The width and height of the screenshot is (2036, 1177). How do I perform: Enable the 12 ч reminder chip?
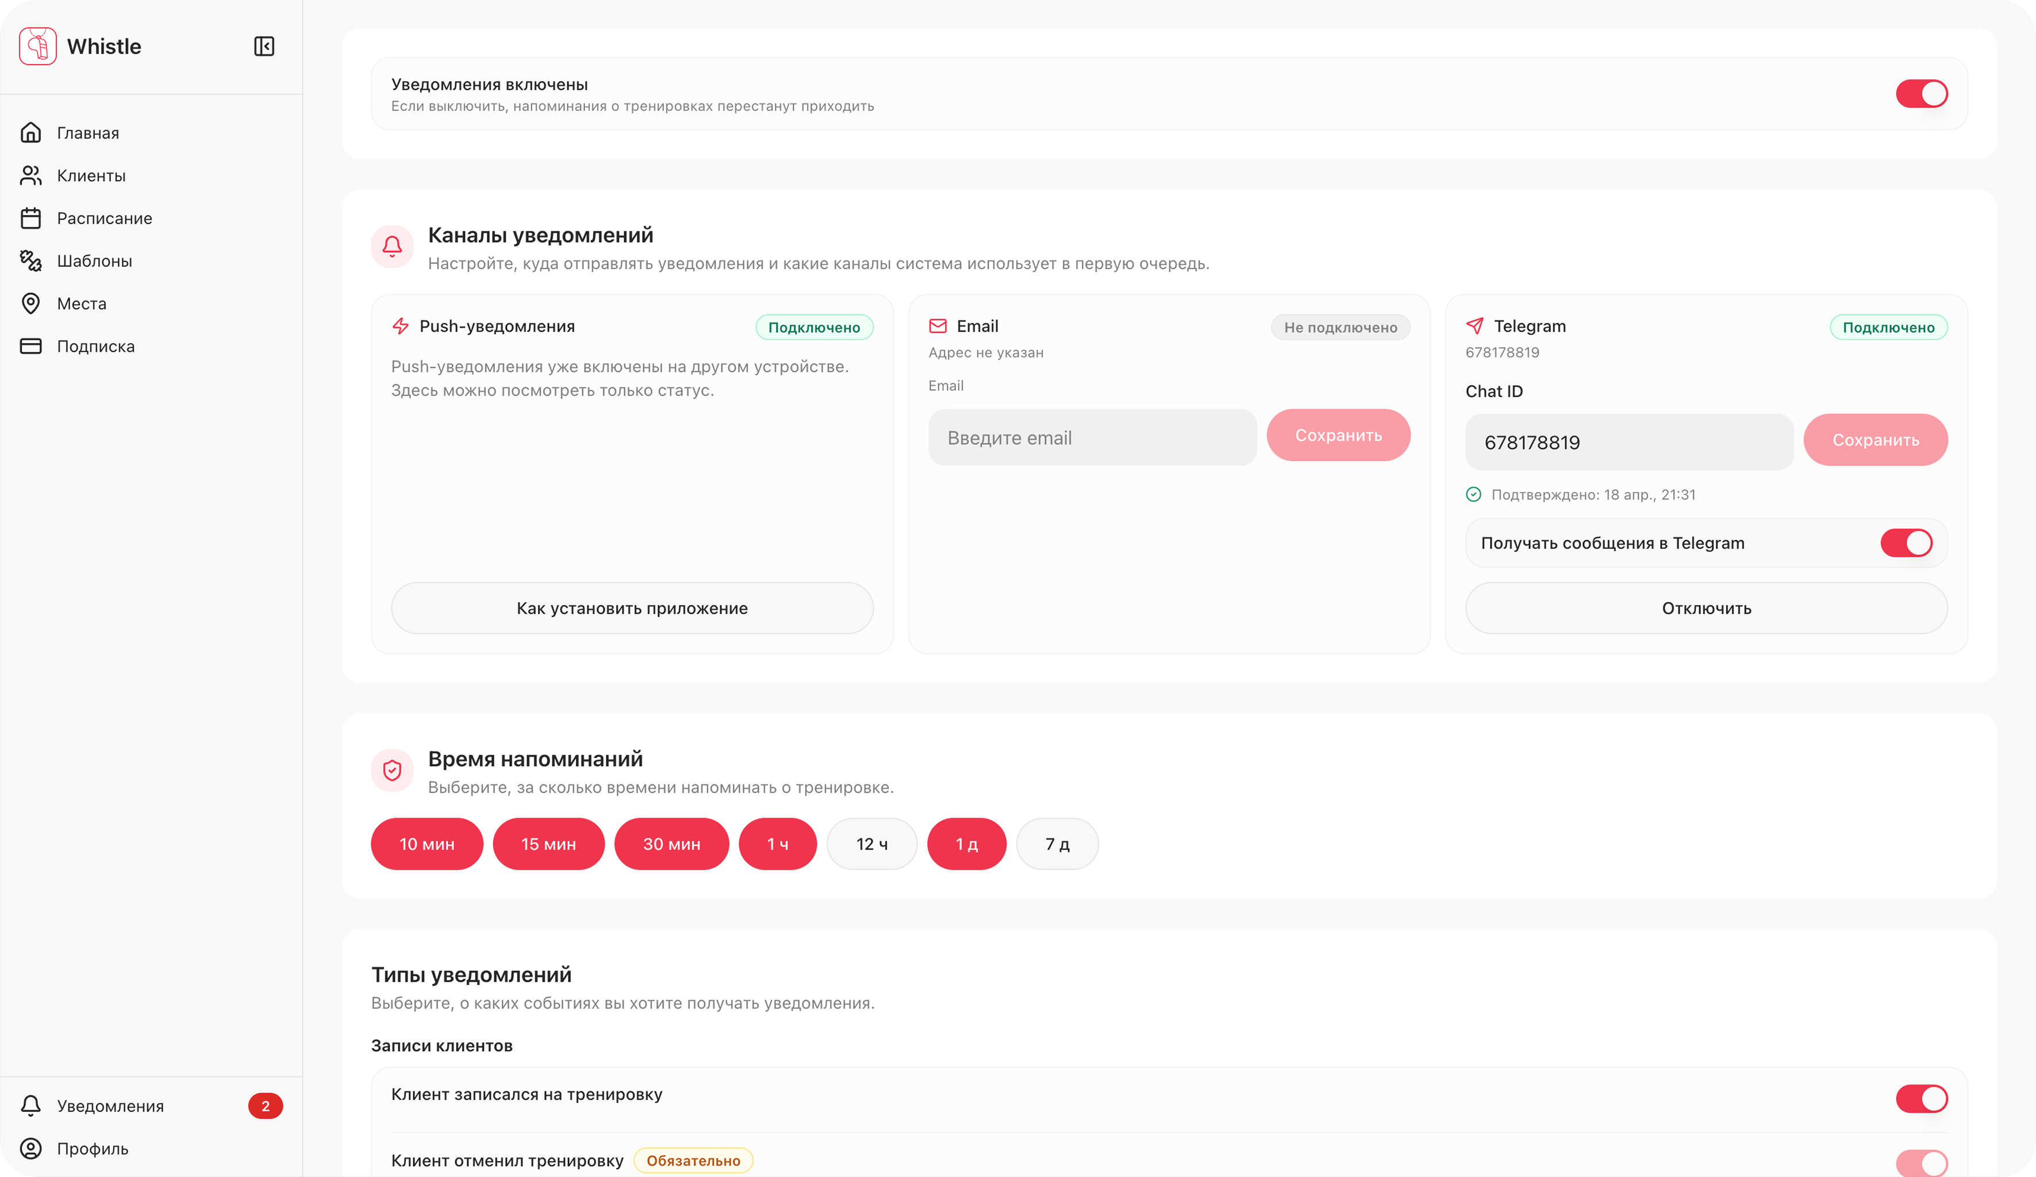872,843
